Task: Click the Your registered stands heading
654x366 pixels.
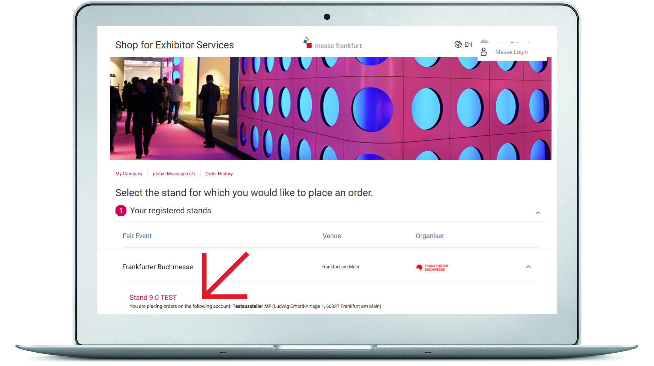Action: coord(170,211)
